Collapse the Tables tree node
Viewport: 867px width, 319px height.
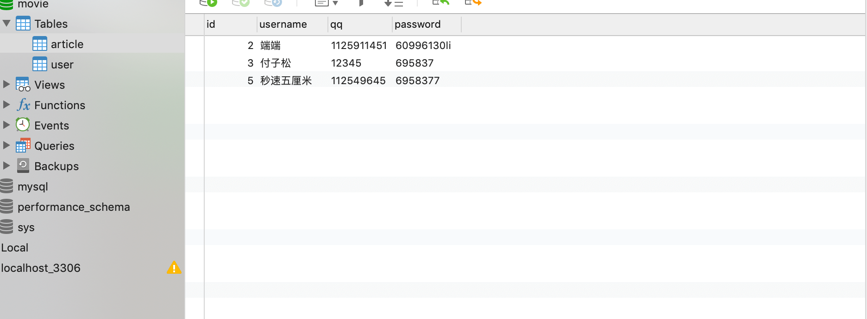coord(6,24)
